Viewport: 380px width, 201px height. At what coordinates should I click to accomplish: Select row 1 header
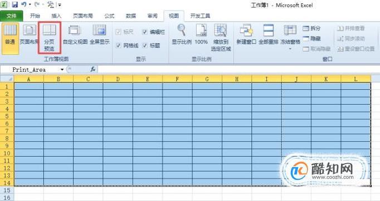point(7,86)
